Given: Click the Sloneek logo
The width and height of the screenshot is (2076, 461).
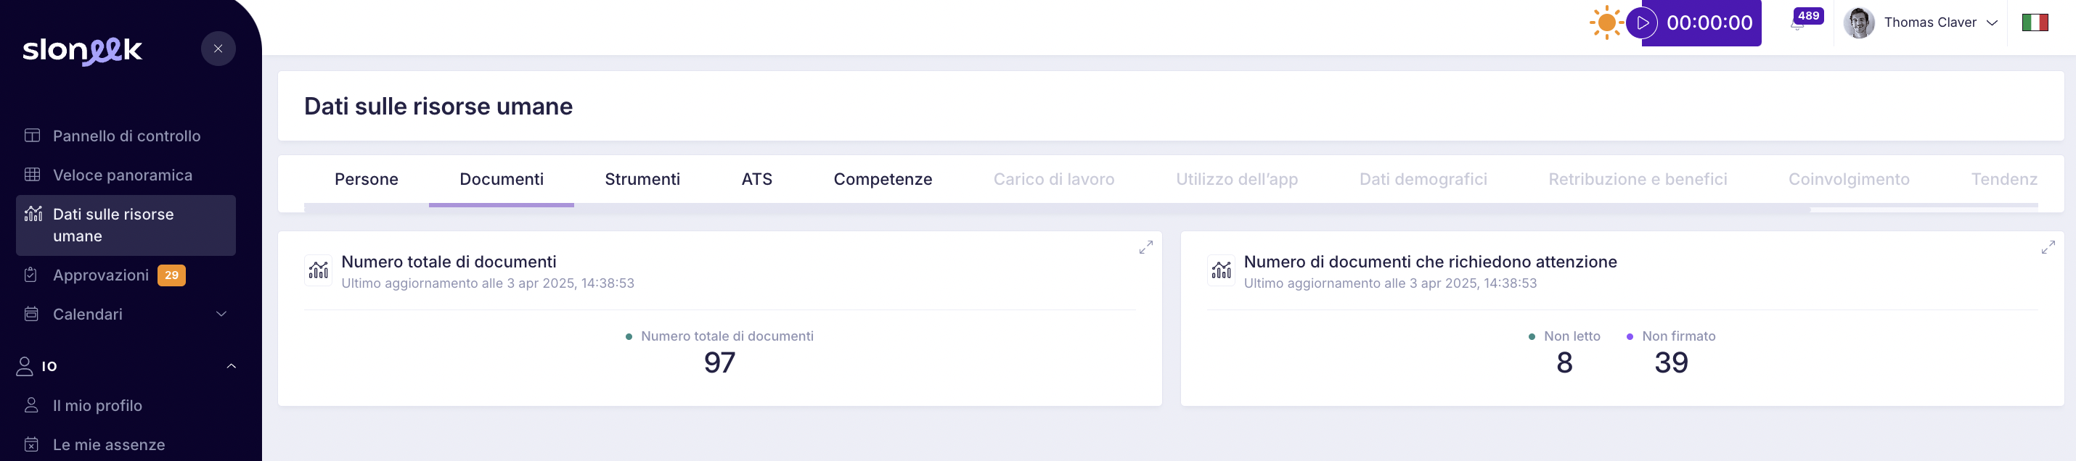Looking at the screenshot, I should click(x=82, y=51).
